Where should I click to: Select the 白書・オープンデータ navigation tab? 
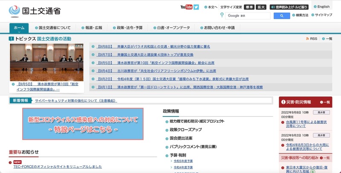170,28
